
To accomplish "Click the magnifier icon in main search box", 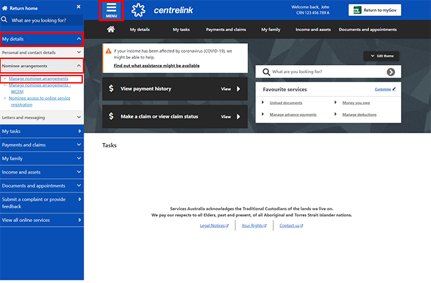I will point(266,72).
